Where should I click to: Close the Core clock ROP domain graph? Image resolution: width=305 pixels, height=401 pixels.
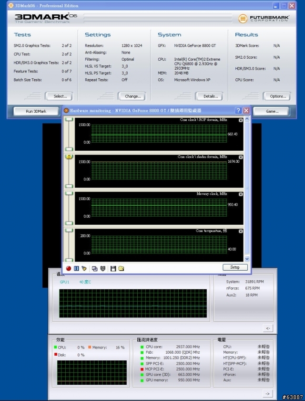tap(241, 120)
